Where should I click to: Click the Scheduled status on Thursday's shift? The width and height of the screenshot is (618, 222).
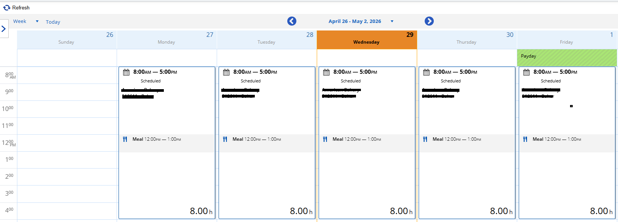click(x=451, y=81)
